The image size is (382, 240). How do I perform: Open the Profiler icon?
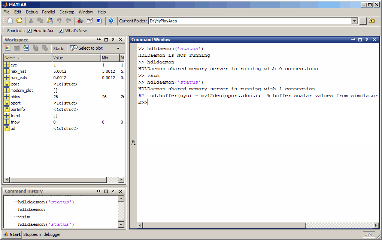tap(99, 21)
